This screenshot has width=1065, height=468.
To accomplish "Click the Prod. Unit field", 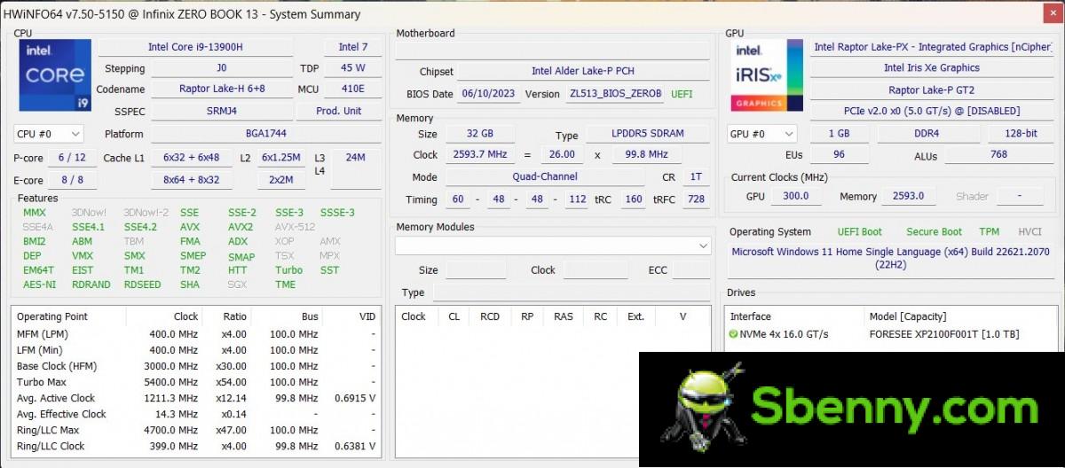I will click(x=339, y=111).
